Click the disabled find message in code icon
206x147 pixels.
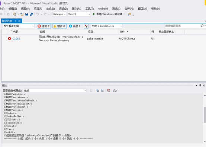tap(91, 90)
